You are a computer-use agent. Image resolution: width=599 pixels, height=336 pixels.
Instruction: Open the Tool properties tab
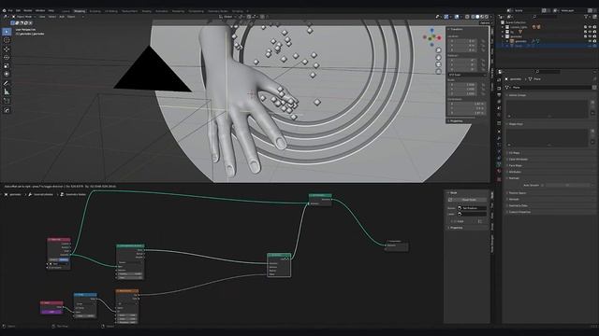click(499, 79)
